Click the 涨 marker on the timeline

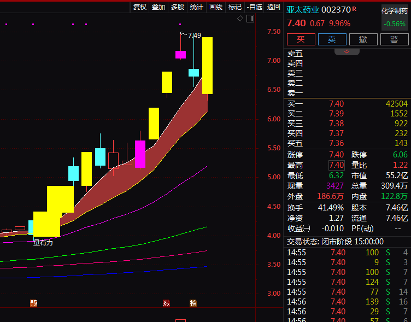[166, 303]
